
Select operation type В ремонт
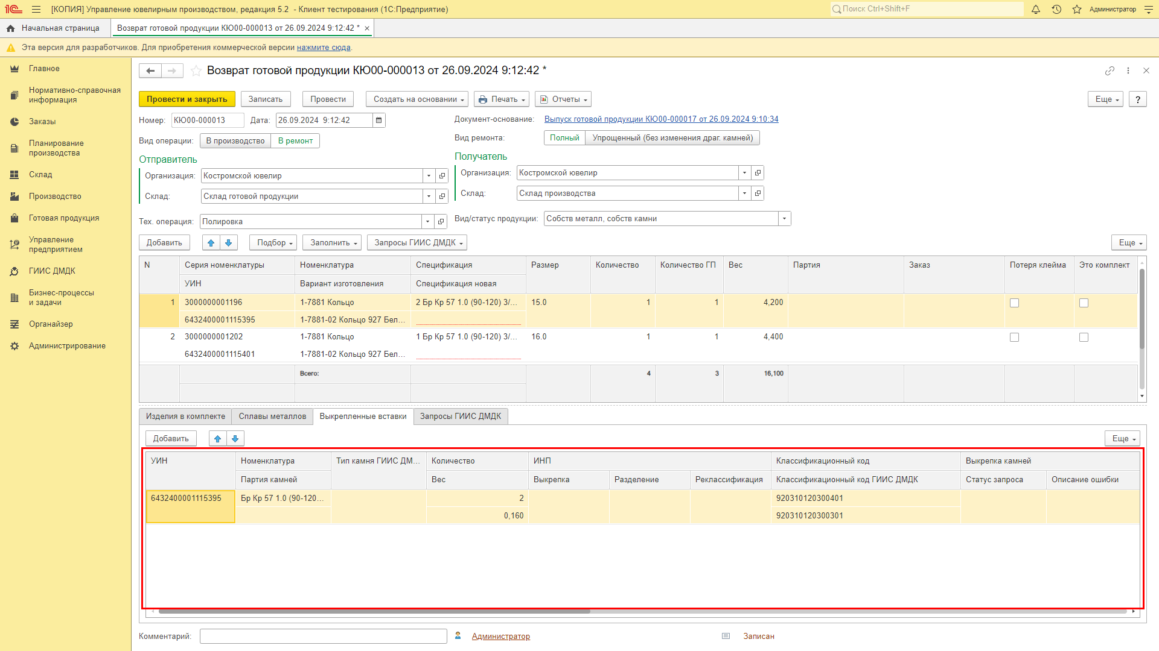[x=295, y=141]
